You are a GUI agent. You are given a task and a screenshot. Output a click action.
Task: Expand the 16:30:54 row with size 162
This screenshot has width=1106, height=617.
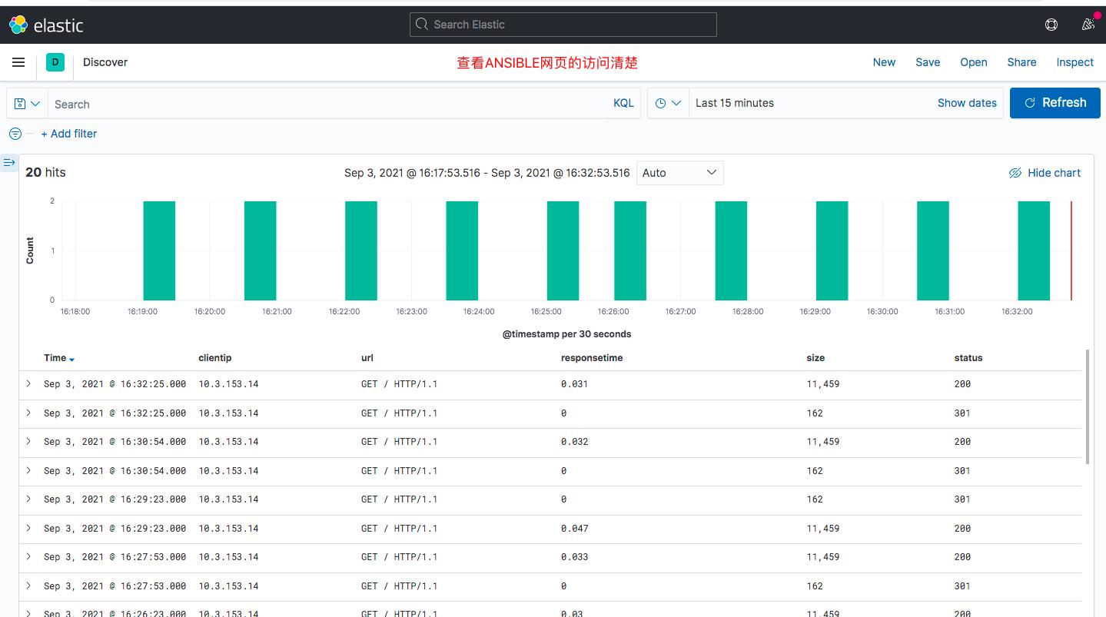28,470
